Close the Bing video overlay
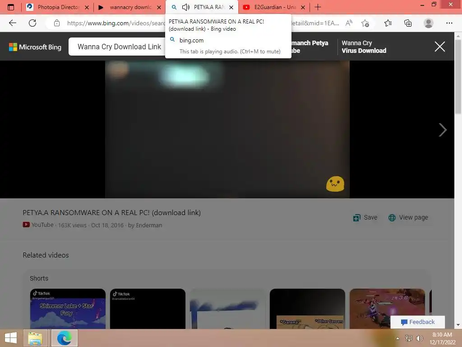462x347 pixels. [x=439, y=47]
